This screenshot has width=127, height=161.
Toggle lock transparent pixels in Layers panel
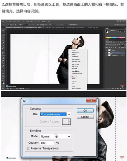[109, 47]
